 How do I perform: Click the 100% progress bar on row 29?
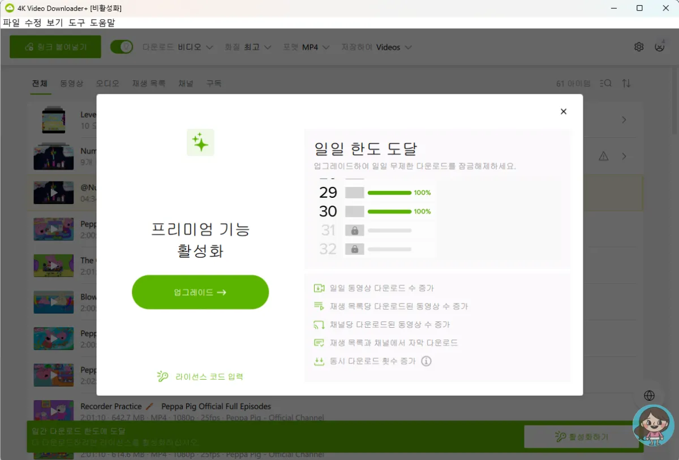[x=389, y=193]
